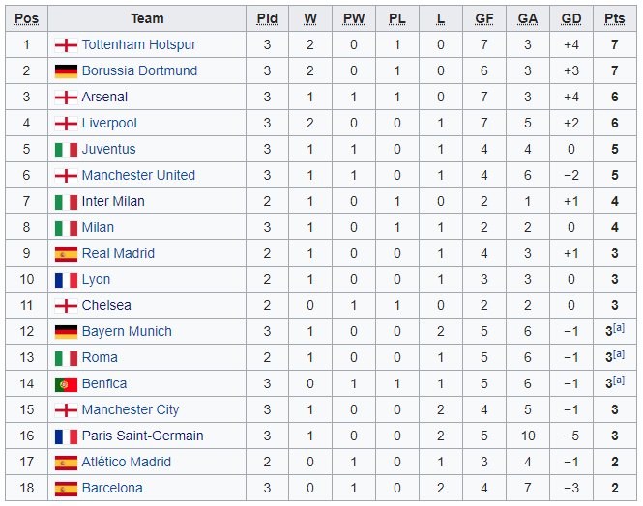Click the PW column header abbreviation

click(x=354, y=19)
